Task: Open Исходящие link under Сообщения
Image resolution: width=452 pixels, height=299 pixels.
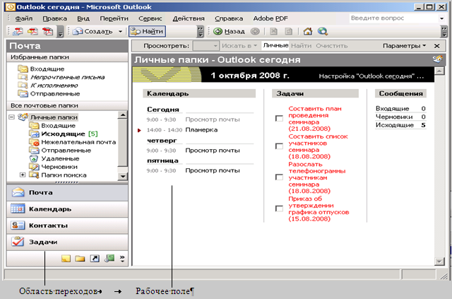Action: (x=395, y=125)
